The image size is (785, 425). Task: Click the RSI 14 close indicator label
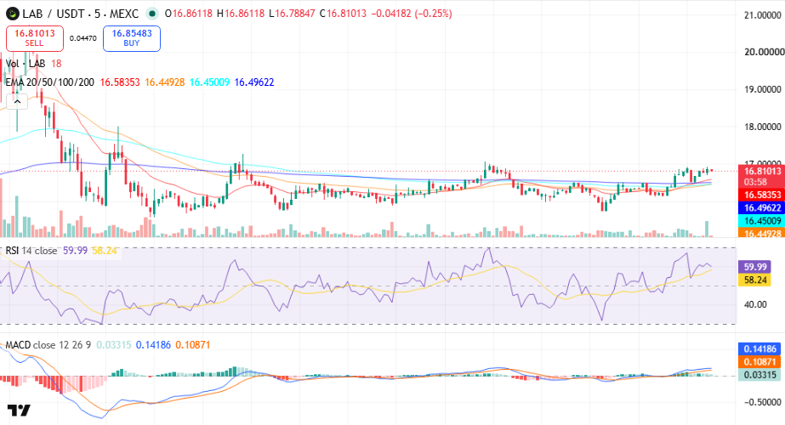tap(31, 250)
